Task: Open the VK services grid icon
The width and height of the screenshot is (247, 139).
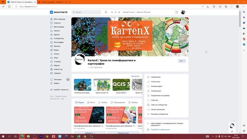Action: 177,12
